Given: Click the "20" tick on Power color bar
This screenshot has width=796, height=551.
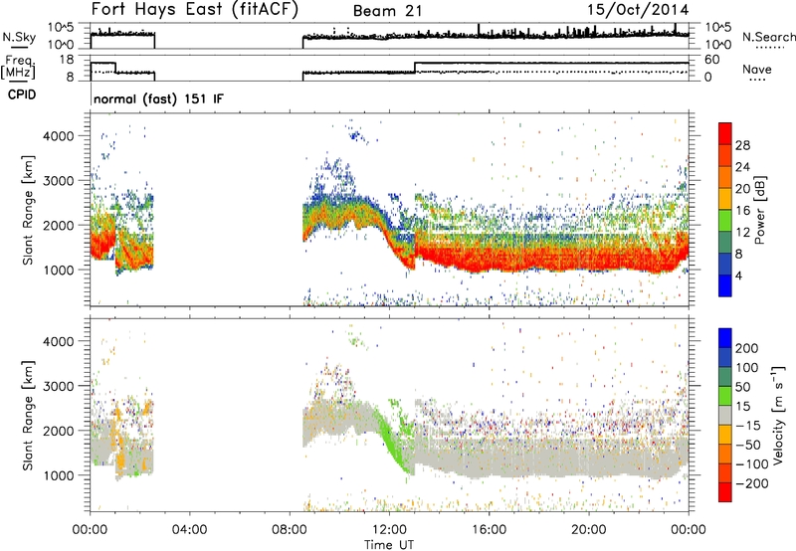Looking at the screenshot, I should tap(742, 189).
